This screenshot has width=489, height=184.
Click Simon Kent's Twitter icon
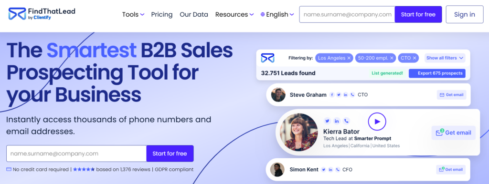(x=324, y=170)
